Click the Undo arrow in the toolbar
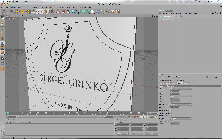The width and height of the screenshot is (222, 139). (x=4, y=12)
